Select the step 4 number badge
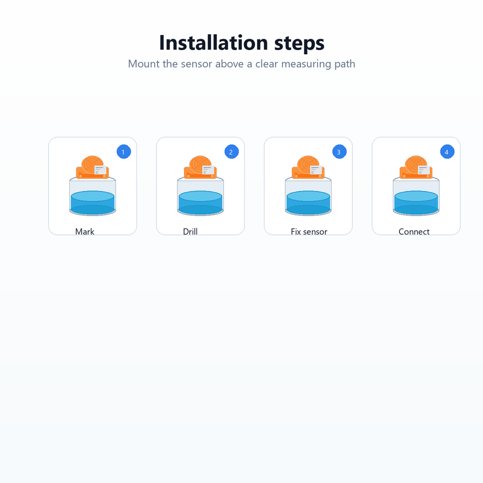This screenshot has height=483, width=483. pos(447,151)
